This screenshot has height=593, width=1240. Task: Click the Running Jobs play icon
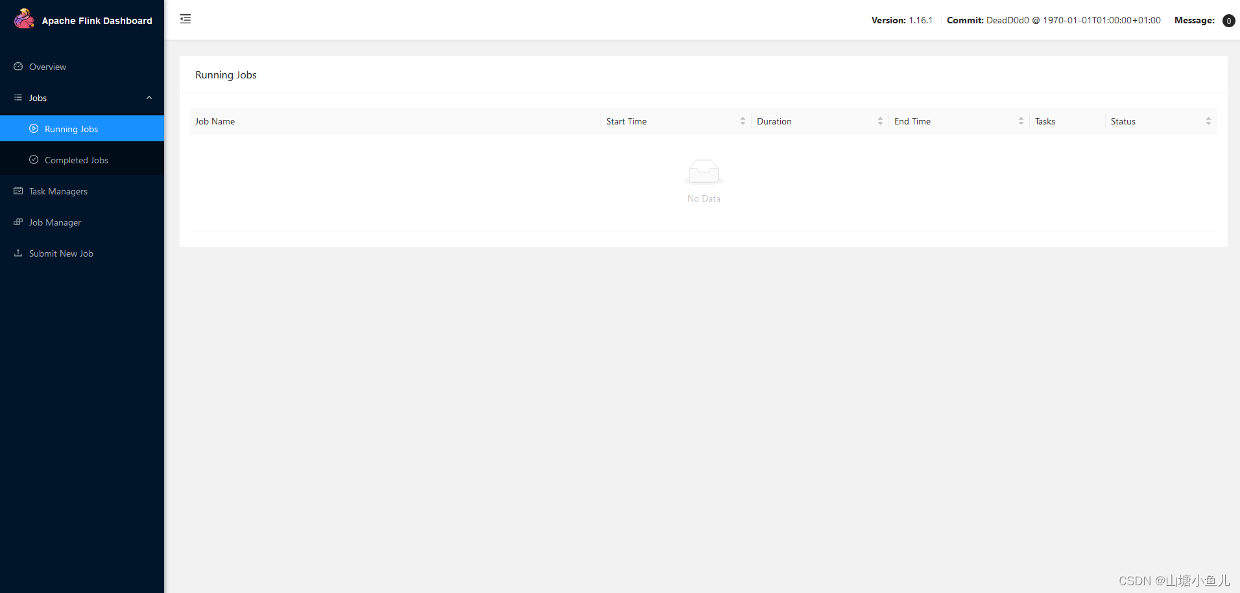(34, 128)
